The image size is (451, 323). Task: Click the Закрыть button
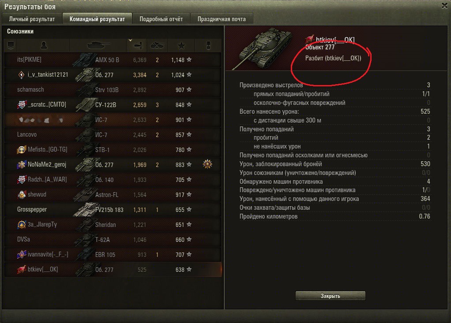tap(330, 296)
